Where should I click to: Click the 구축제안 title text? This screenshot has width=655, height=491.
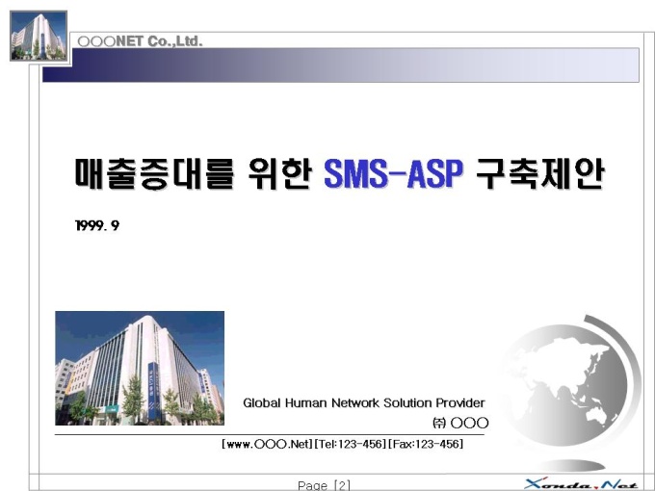point(539,173)
